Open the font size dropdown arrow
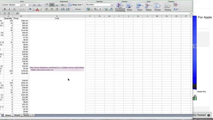The image size is (213, 120). coord(30,5)
